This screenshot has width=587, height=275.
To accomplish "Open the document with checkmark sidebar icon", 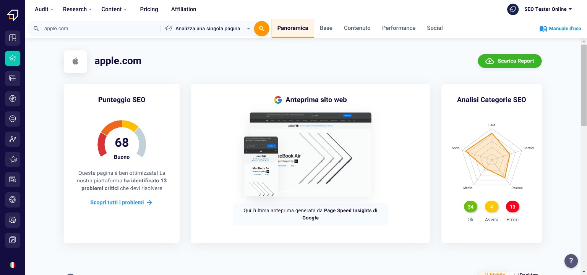I will (x=13, y=179).
